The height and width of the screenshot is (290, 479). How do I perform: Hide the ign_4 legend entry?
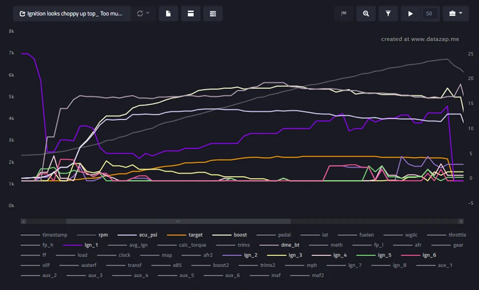[x=329, y=255]
